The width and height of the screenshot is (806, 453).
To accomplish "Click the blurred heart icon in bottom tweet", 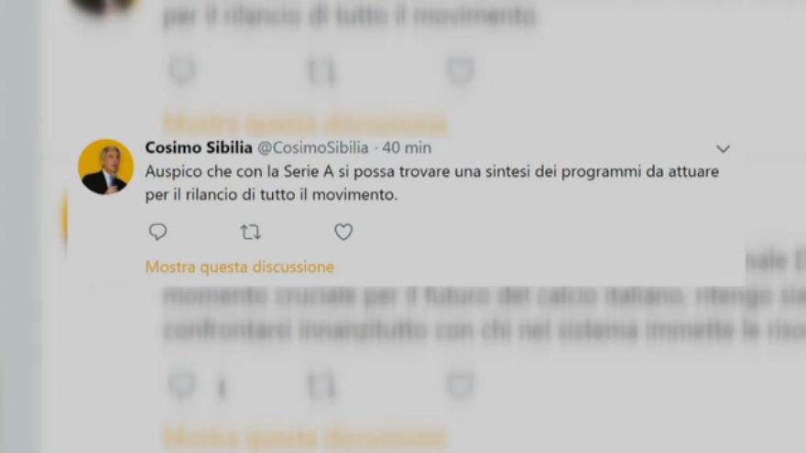I will 460,385.
